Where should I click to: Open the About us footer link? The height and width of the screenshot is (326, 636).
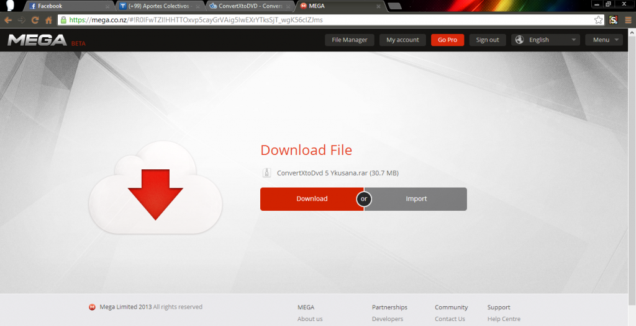point(310,319)
